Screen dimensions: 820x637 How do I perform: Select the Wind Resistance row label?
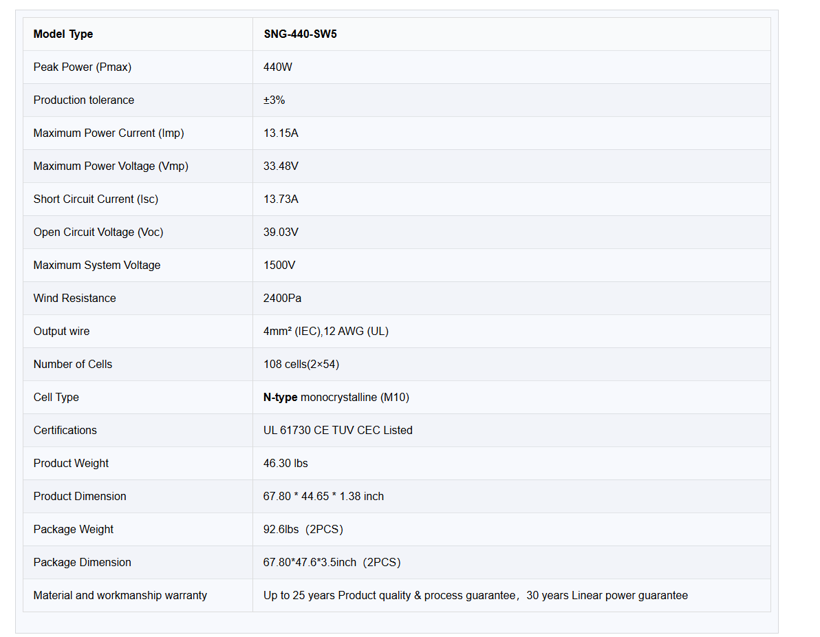coord(74,298)
